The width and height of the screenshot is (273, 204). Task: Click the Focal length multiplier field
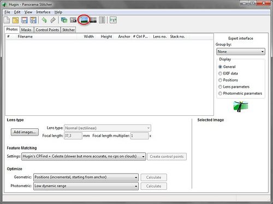(139, 135)
